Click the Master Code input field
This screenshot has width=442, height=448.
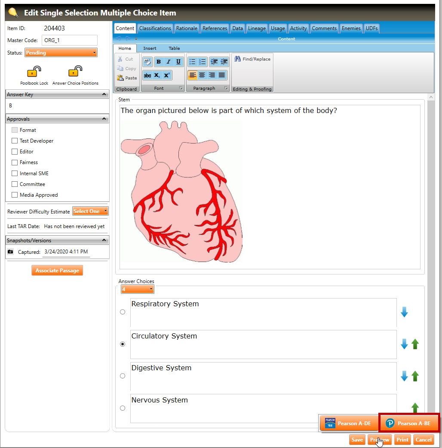[x=70, y=40]
